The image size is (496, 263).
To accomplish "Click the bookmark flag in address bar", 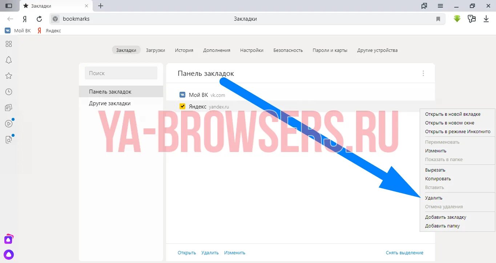I will (x=438, y=19).
